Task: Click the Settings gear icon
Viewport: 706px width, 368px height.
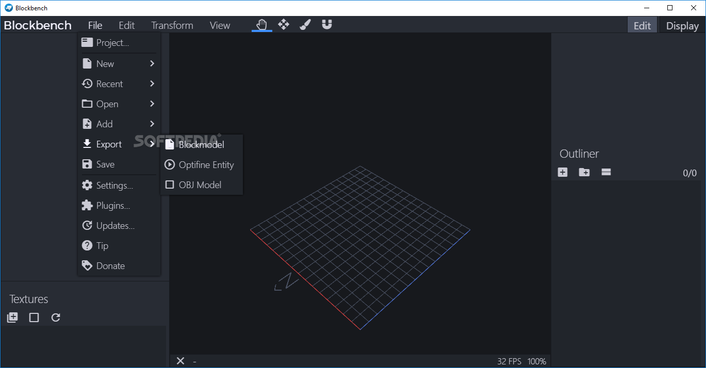Action: tap(87, 185)
